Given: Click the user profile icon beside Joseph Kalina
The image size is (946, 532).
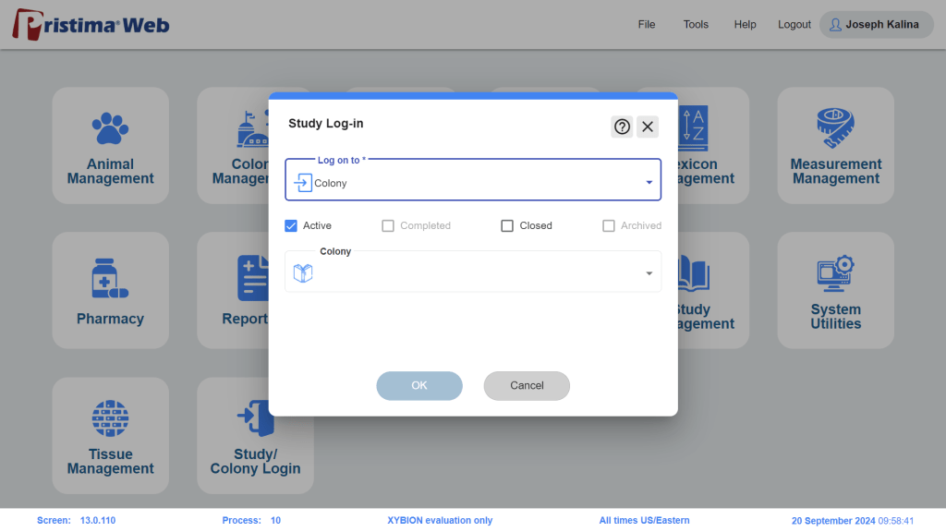Looking at the screenshot, I should (x=835, y=25).
